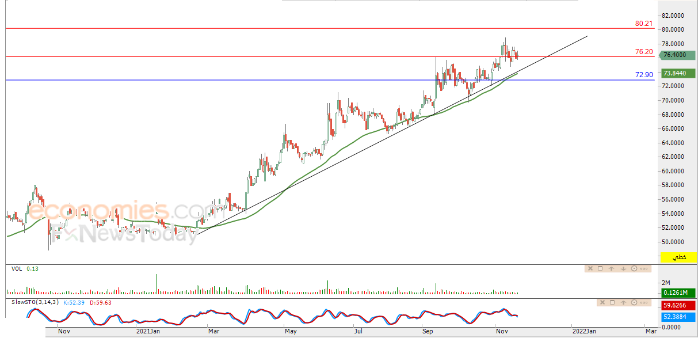Click the SlowSTO(3,14,3) indicator title
Viewport: 698px width, 338px height.
coord(35,302)
